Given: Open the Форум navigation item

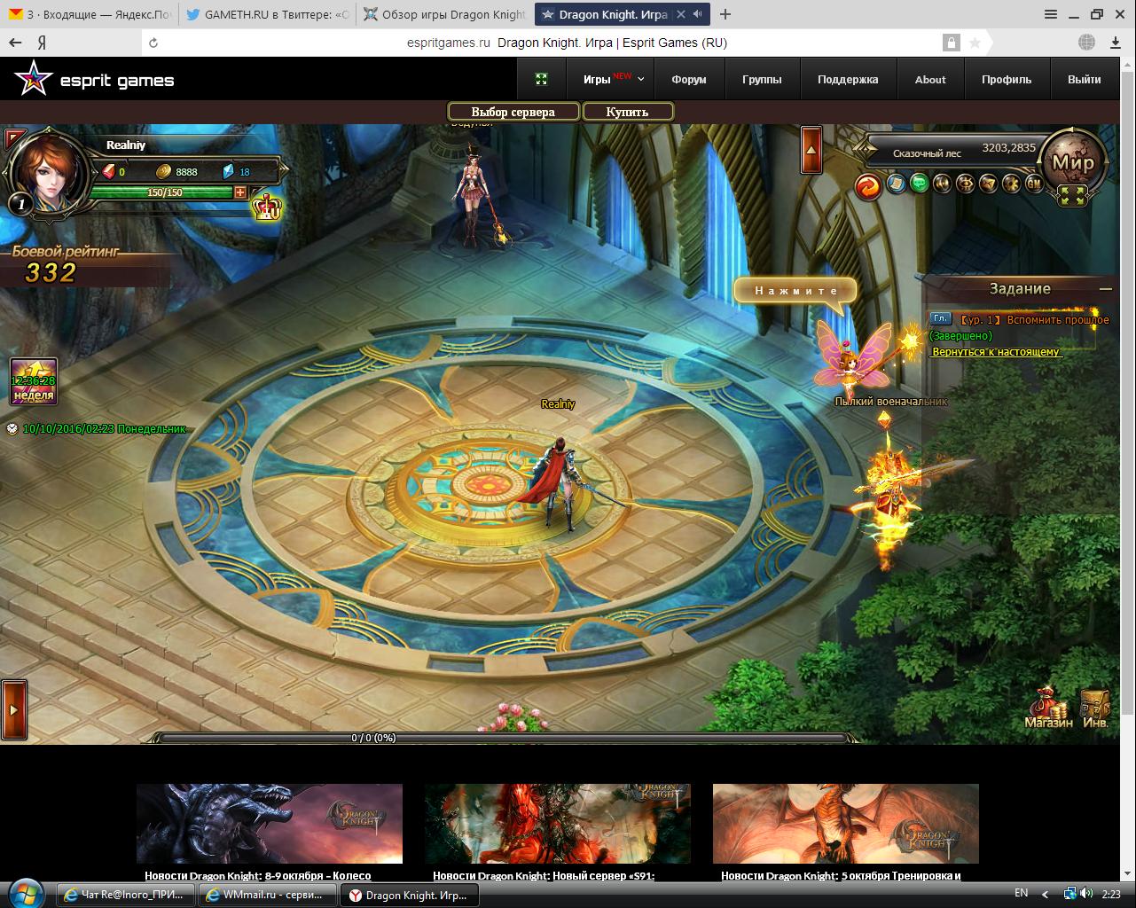Looking at the screenshot, I should [x=689, y=79].
